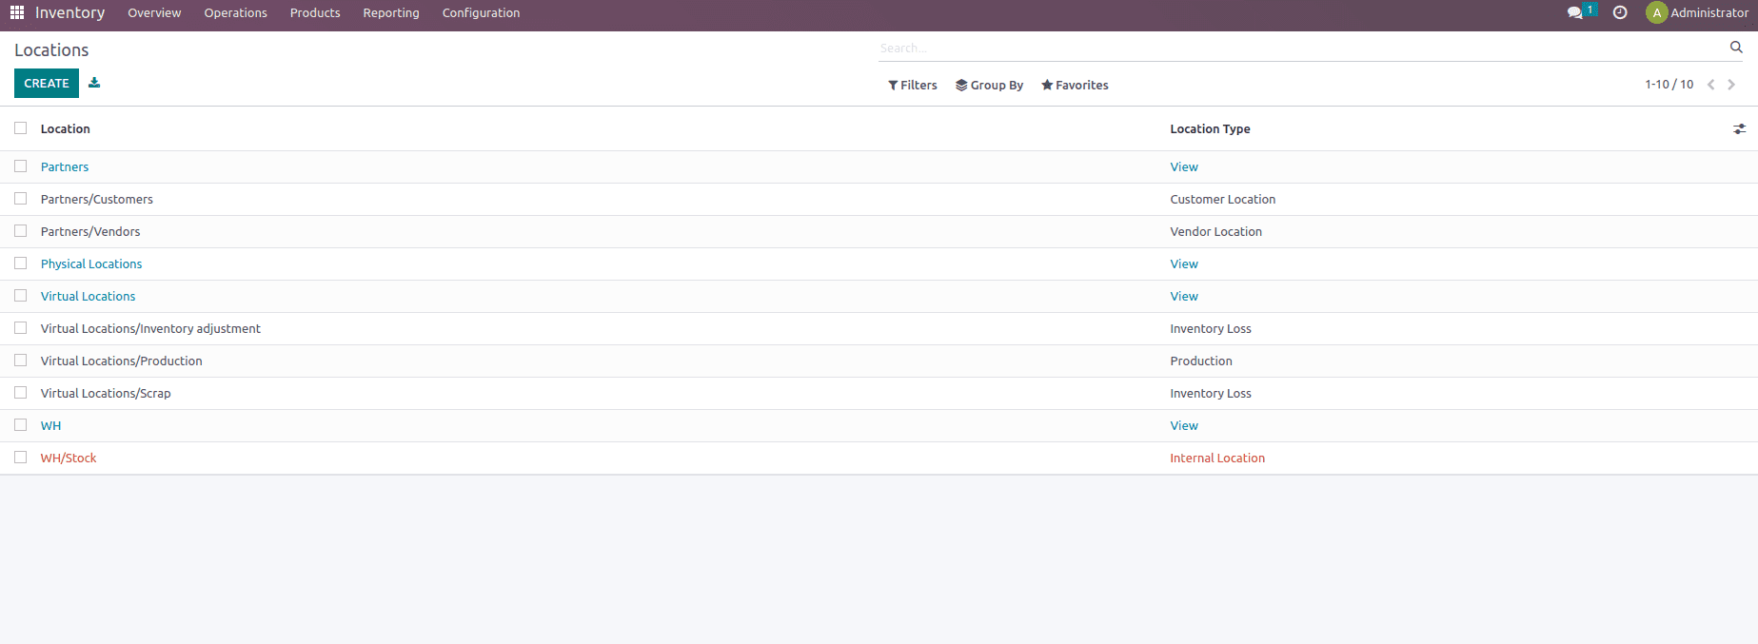The image size is (1758, 644).
Task: Open the Configuration menu
Action: 481,12
